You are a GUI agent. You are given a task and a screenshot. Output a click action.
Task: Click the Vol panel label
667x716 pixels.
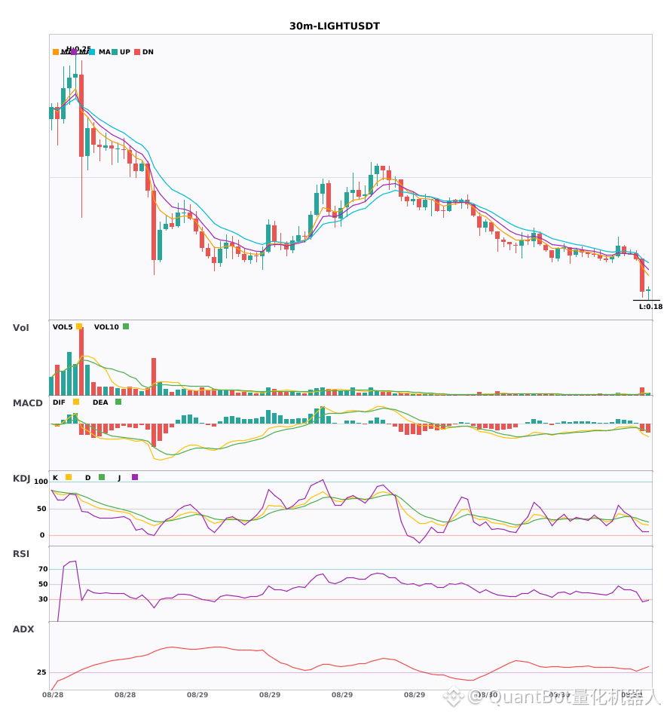click(x=21, y=327)
